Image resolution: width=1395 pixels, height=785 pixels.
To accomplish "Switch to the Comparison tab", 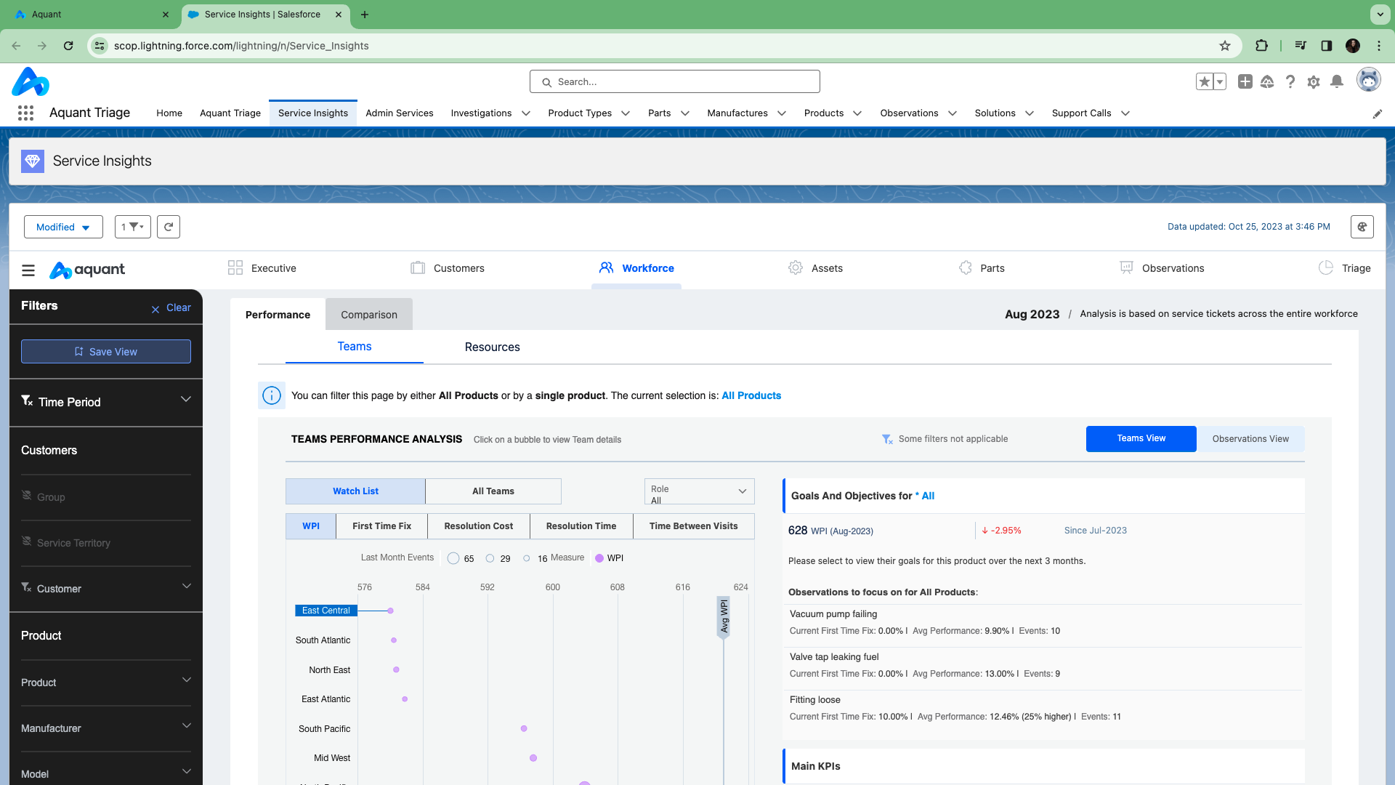I will 368,315.
